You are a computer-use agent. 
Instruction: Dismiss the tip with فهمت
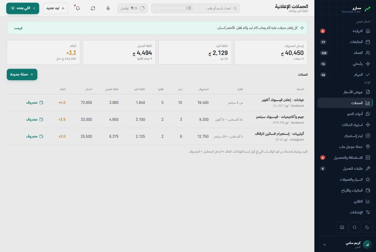[x=18, y=28]
